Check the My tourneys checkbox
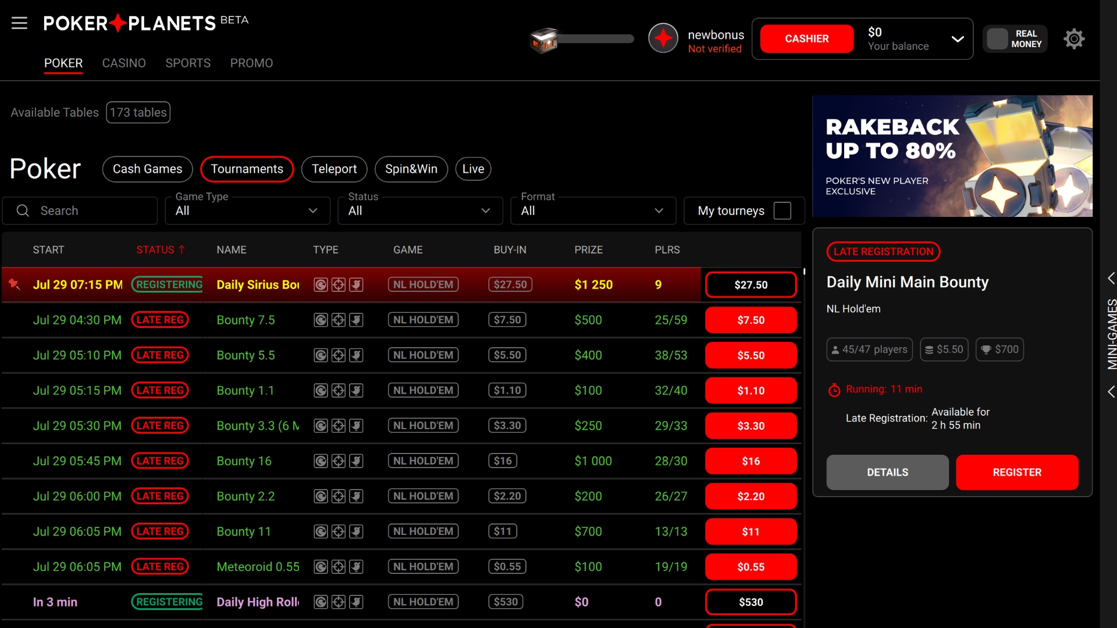This screenshot has width=1117, height=628. point(782,210)
